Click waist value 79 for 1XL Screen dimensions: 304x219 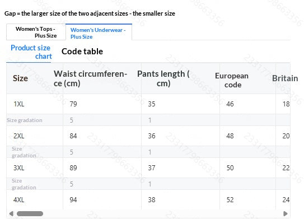(73, 104)
